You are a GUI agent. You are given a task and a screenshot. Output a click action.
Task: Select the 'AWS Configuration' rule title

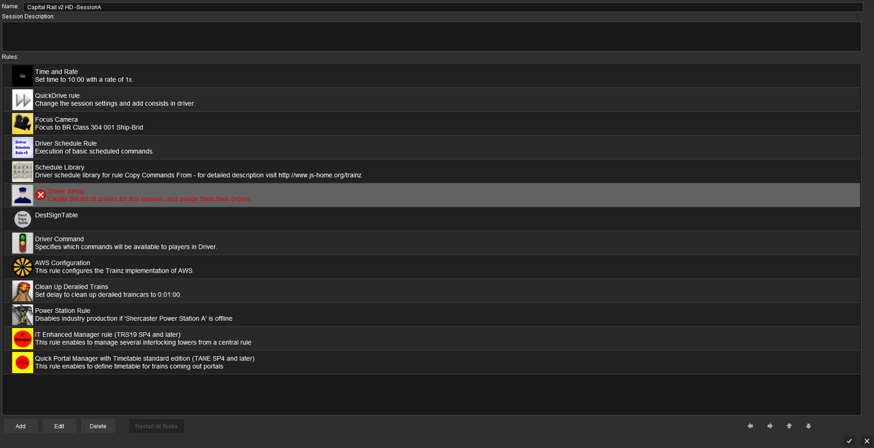pyautogui.click(x=63, y=263)
